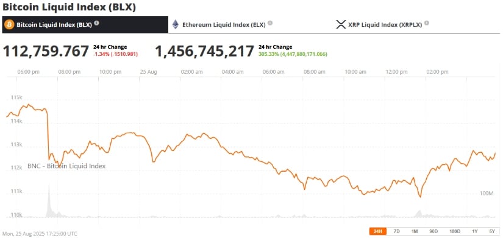503x238 pixels.
Task: Select the 24H time range
Action: pos(378,231)
